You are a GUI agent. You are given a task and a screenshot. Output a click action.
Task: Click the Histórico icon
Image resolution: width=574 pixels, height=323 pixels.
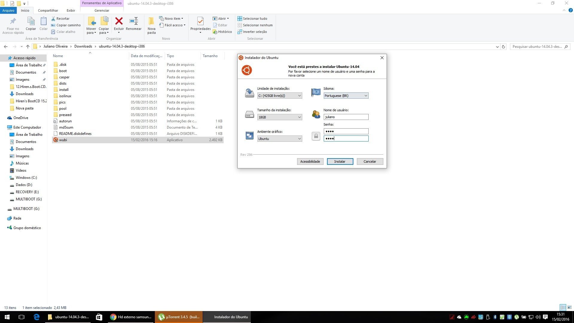(215, 32)
